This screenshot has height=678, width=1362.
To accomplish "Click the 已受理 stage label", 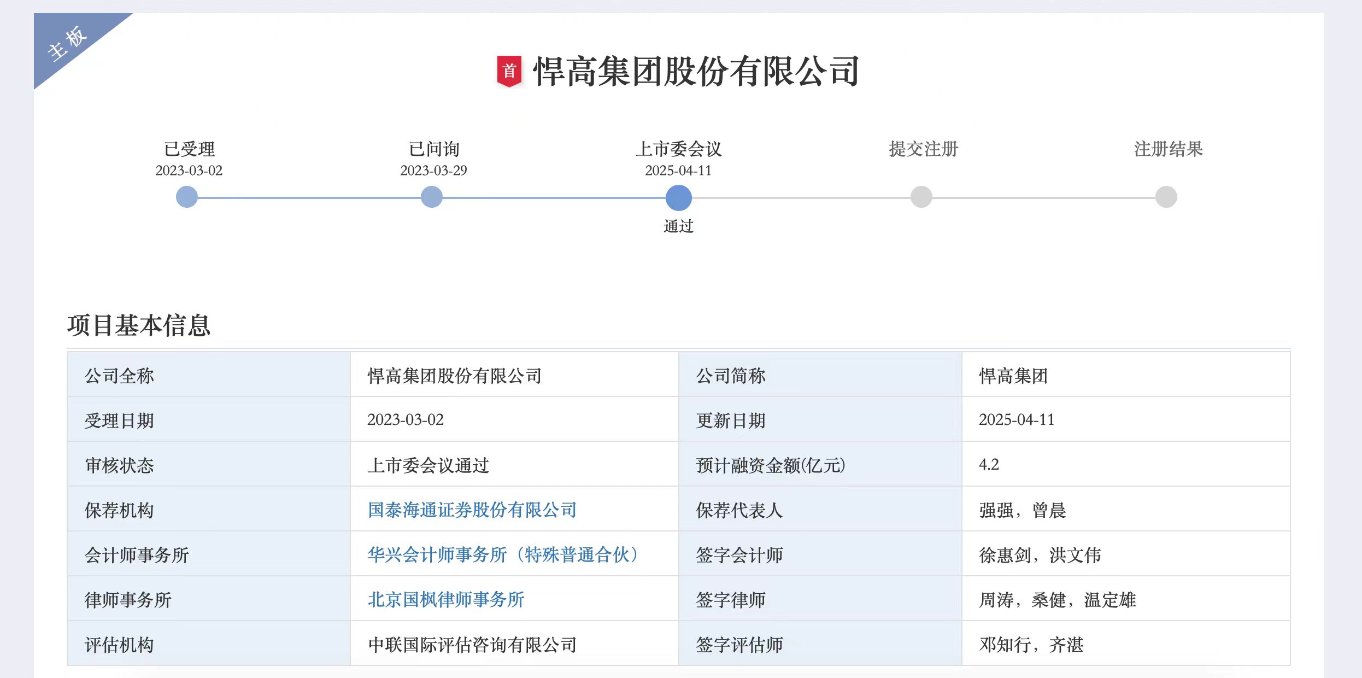I will [x=189, y=149].
